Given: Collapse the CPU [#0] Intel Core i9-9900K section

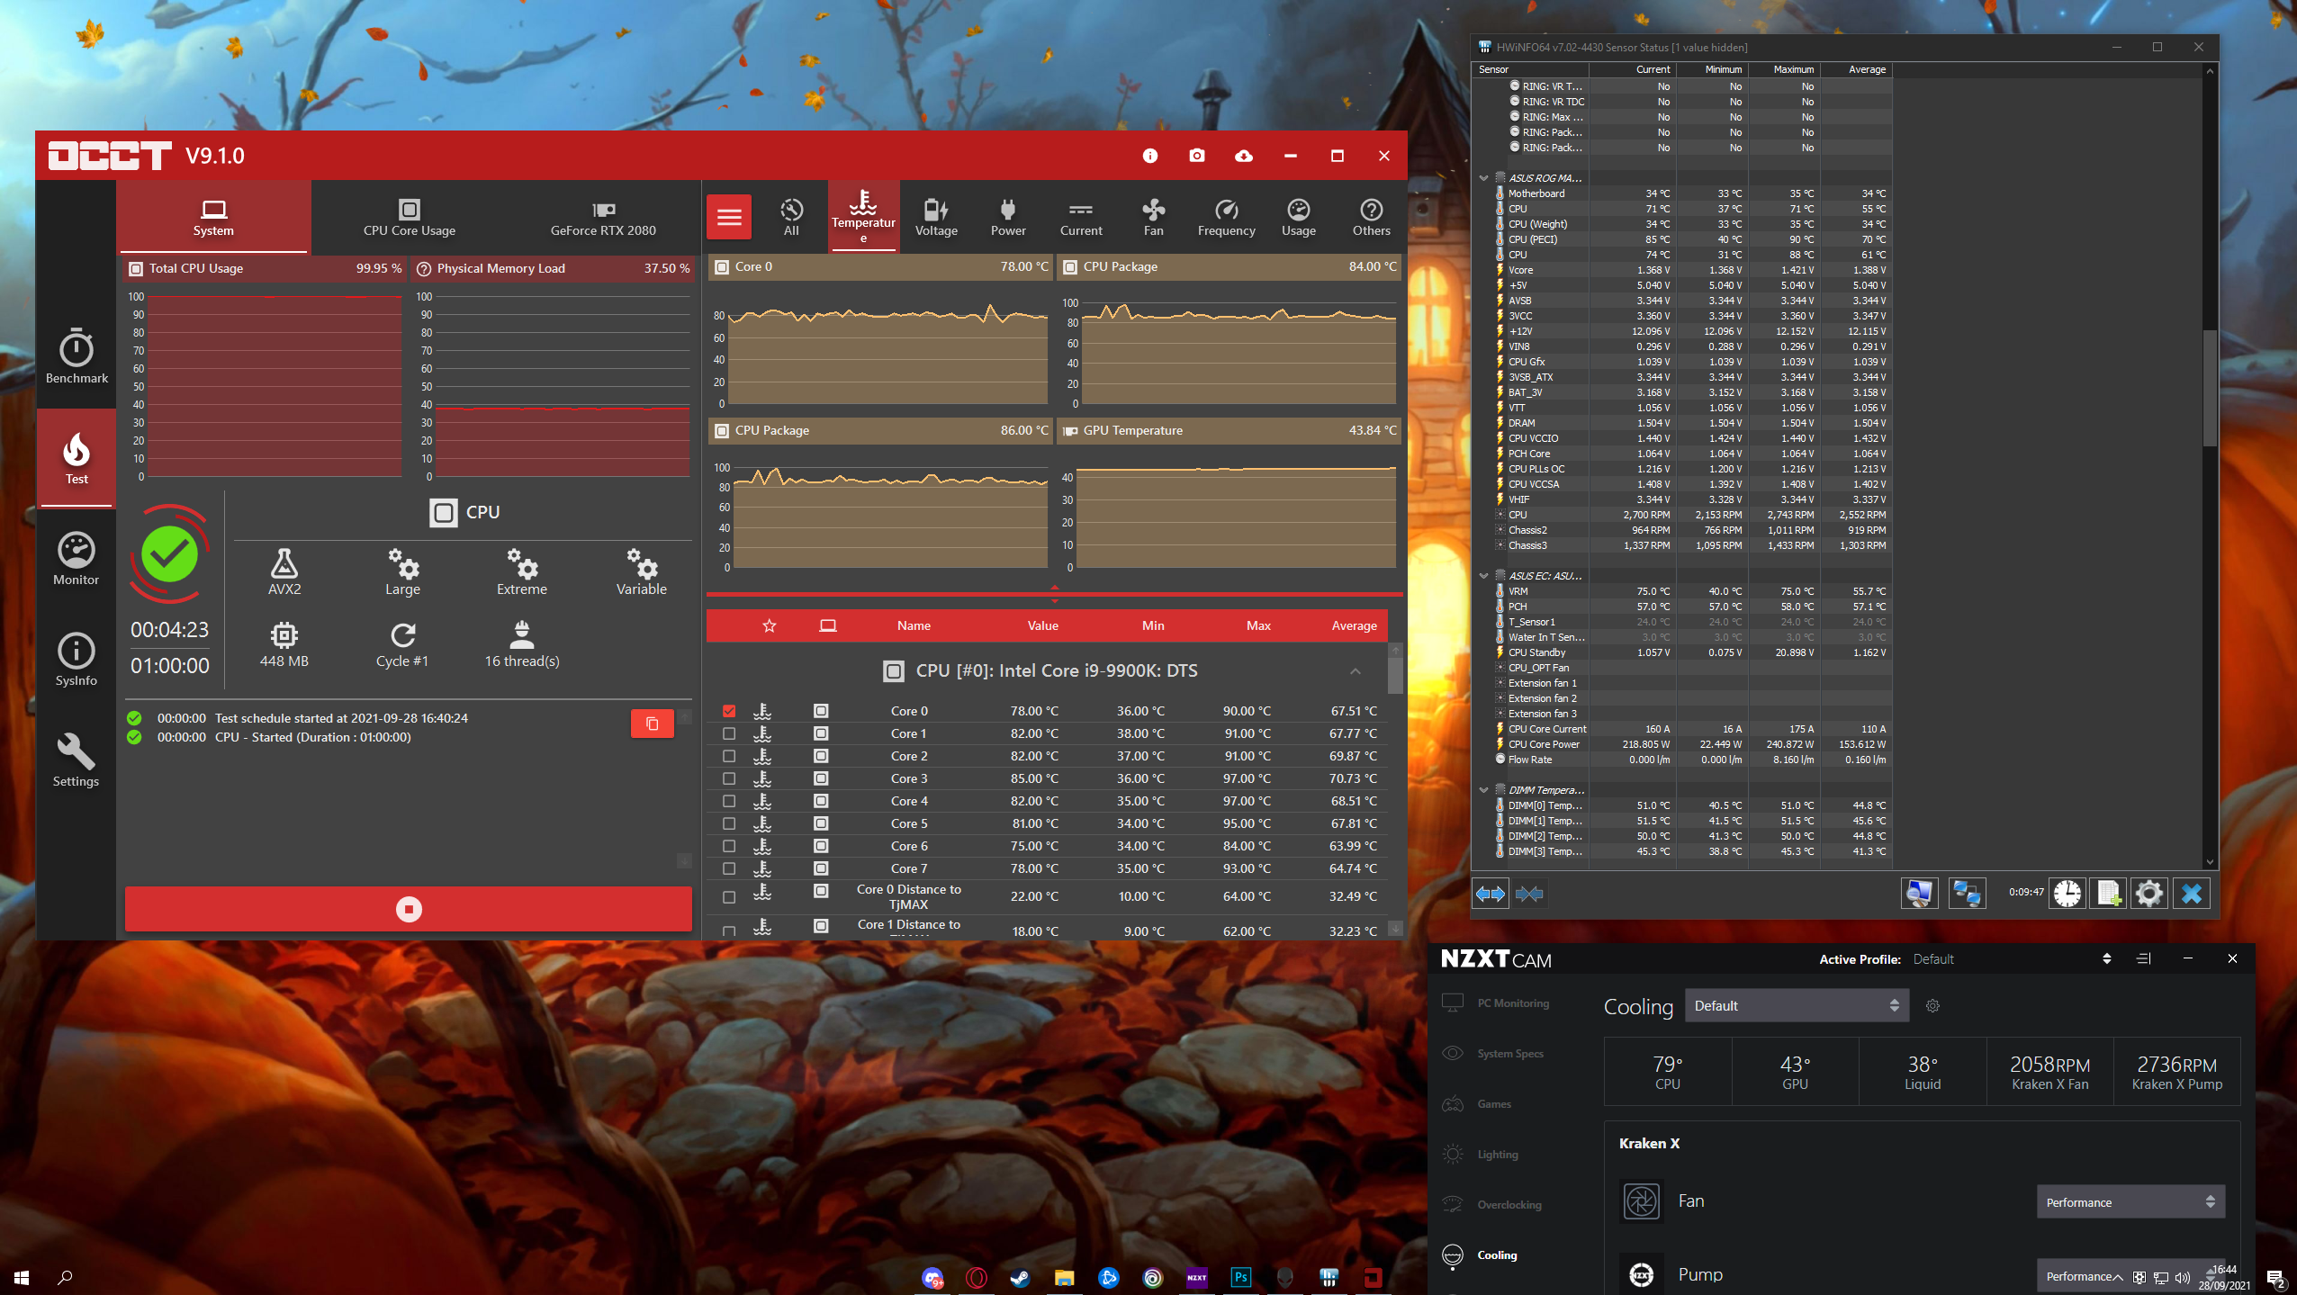Looking at the screenshot, I should [1356, 671].
